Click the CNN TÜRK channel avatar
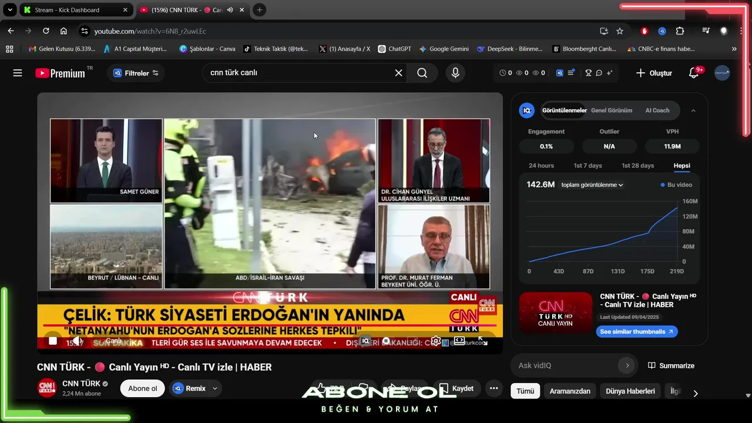 tap(47, 388)
